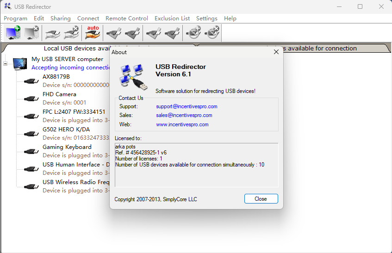
Task: Open the Settings menu
Action: (x=207, y=19)
